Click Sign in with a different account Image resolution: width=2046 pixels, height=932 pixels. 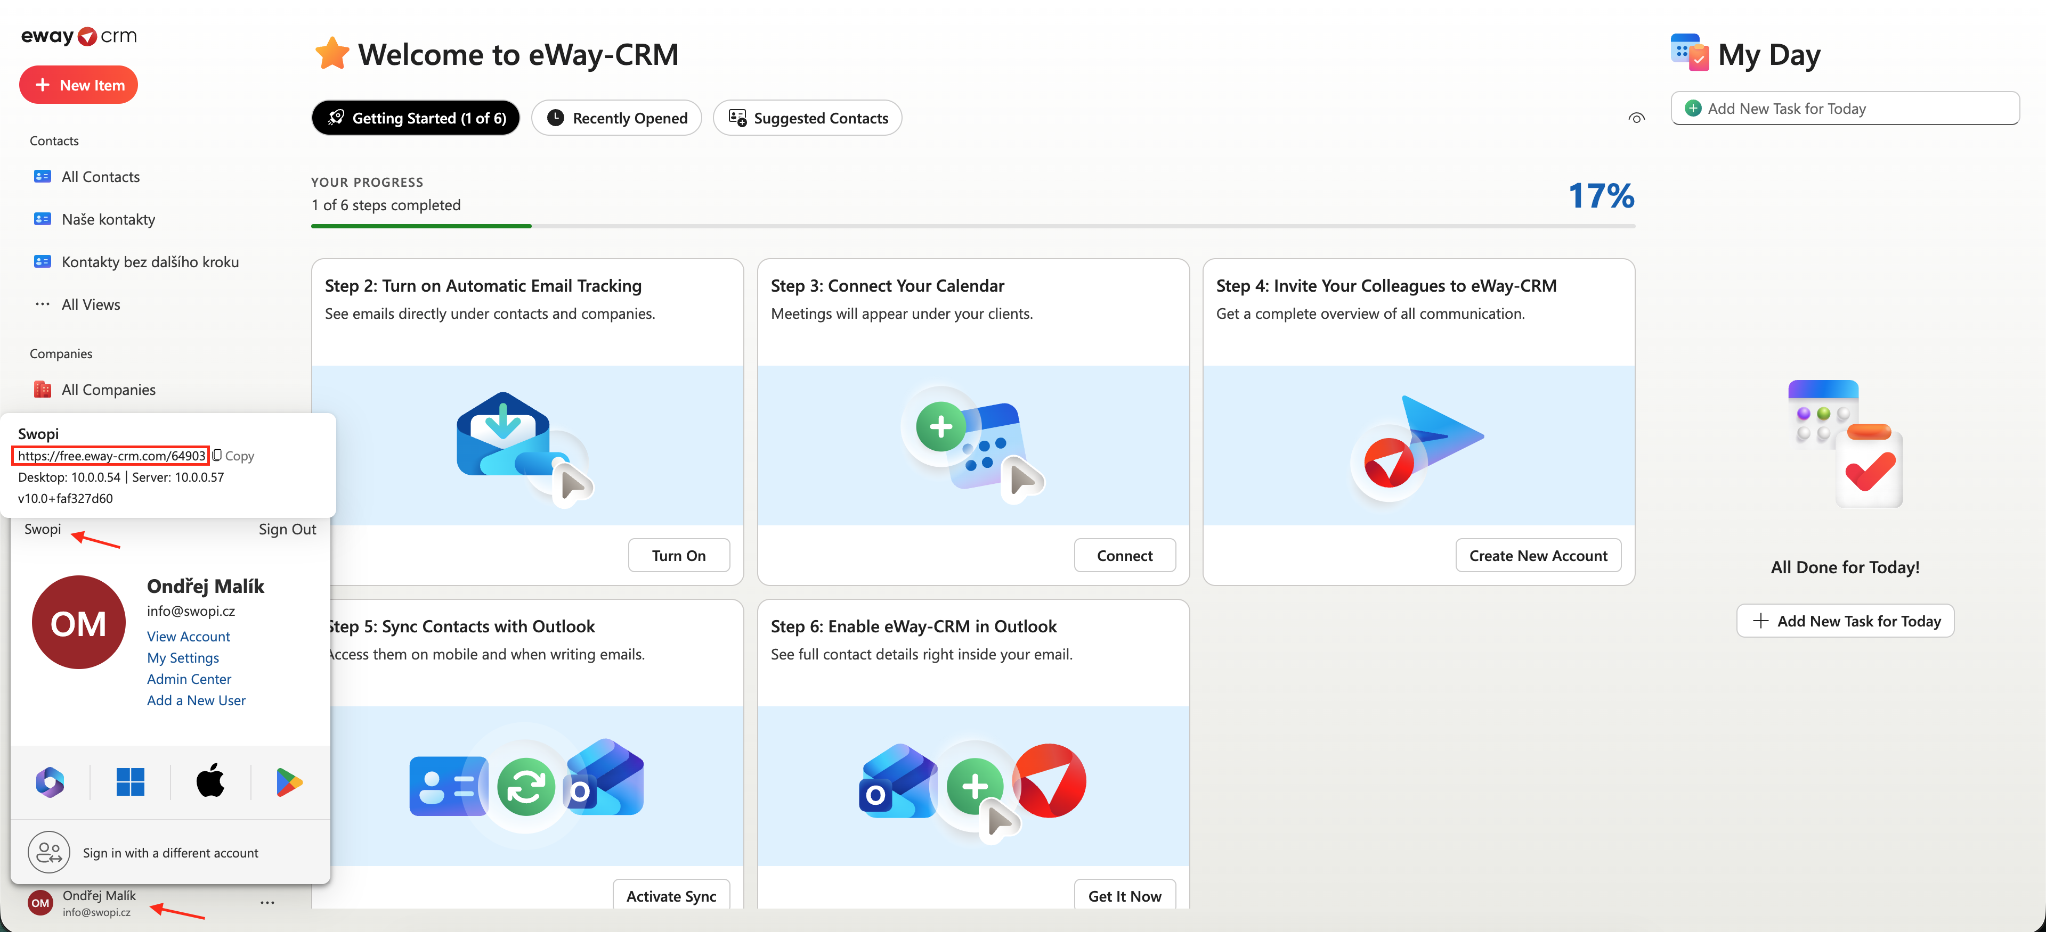(170, 853)
